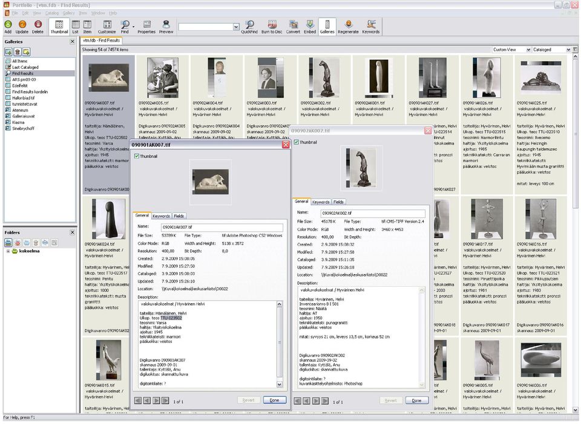Open the Fields tab in 090902AK002 dialog

pyautogui.click(x=338, y=202)
